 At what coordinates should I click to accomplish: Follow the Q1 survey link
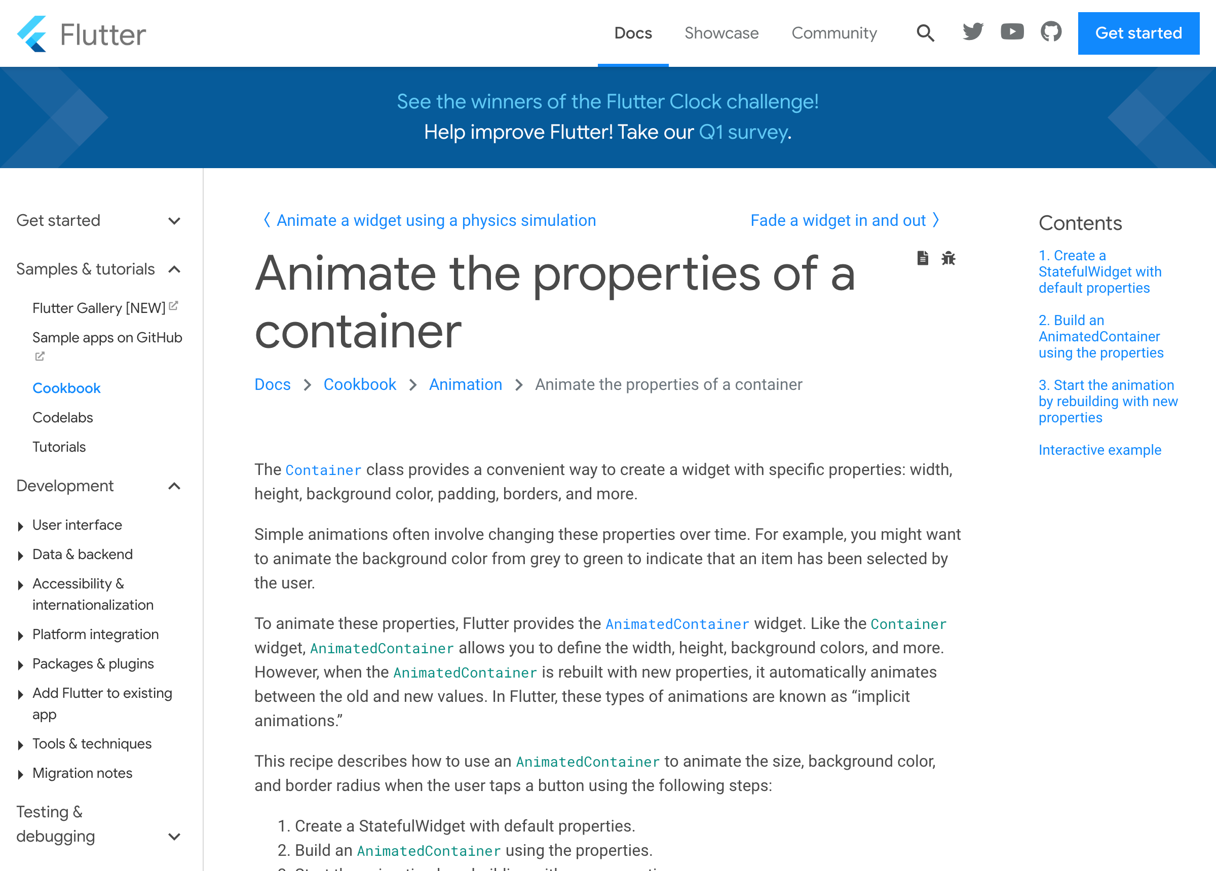click(743, 132)
